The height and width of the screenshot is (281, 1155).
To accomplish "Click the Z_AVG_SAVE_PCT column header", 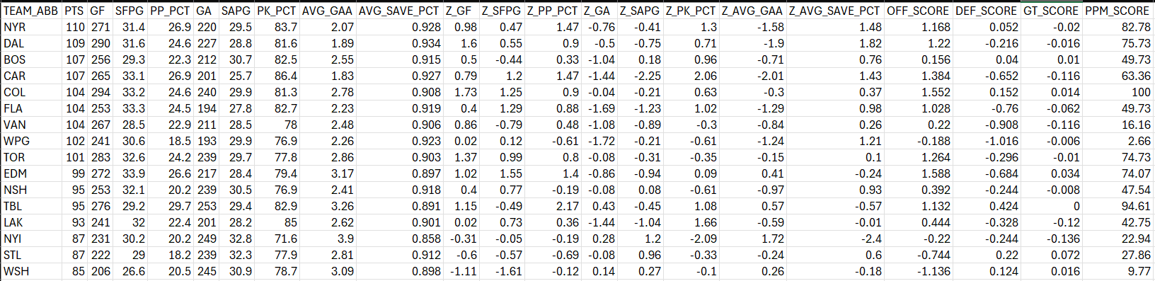I will tap(835, 11).
